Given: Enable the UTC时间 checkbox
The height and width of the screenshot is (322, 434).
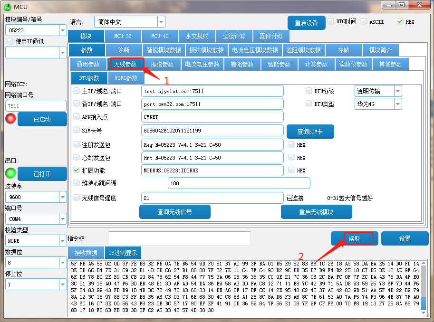Looking at the screenshot, I should click(331, 22).
